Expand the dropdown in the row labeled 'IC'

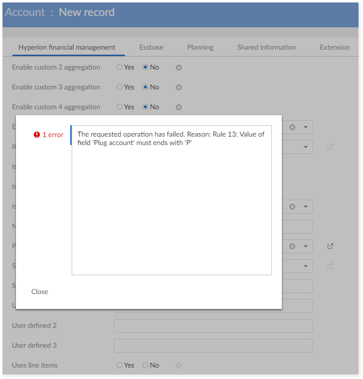coord(306,147)
